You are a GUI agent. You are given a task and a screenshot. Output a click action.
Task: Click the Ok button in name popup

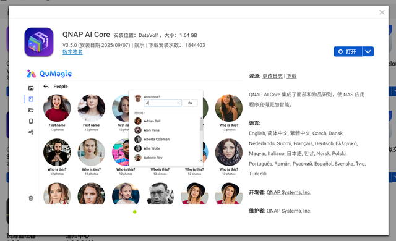(190, 103)
